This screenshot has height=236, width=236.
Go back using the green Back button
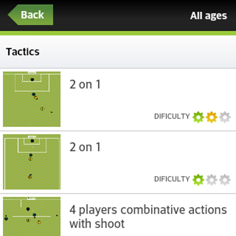click(x=31, y=15)
